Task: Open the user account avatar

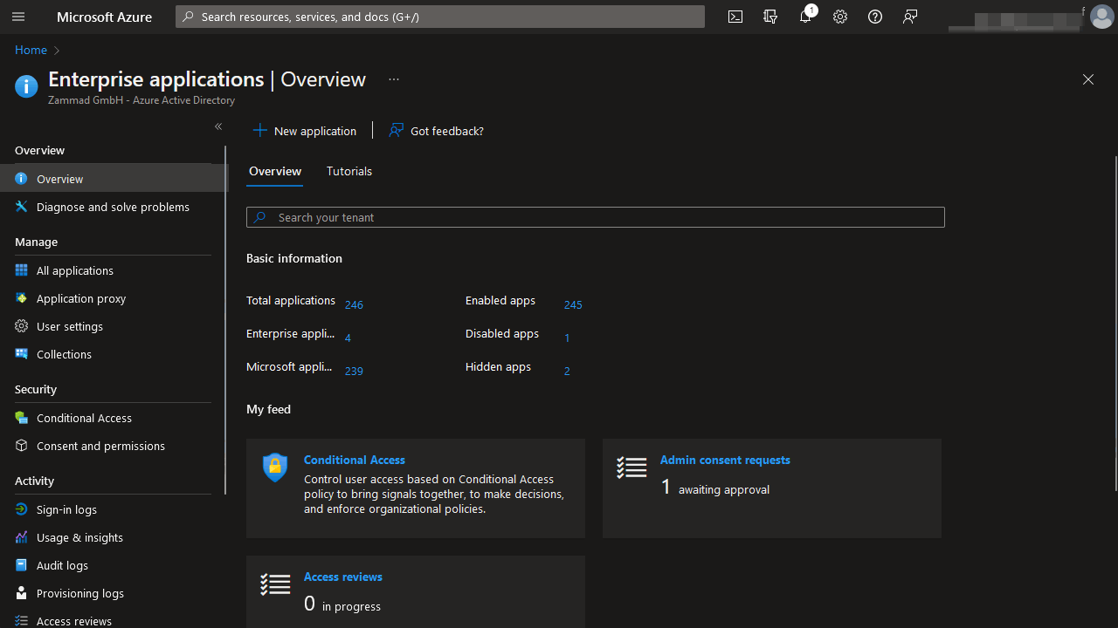Action: click(1102, 17)
